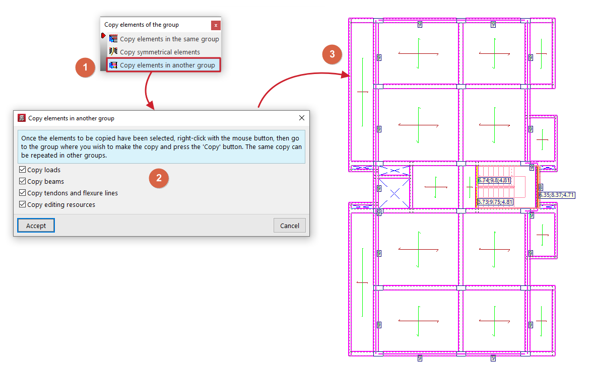Toggle 'Copy tendons and flexure lines' checkbox
The image size is (593, 368).
point(22,193)
